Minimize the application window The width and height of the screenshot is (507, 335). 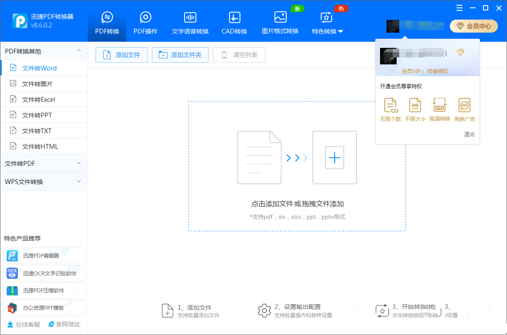click(473, 8)
